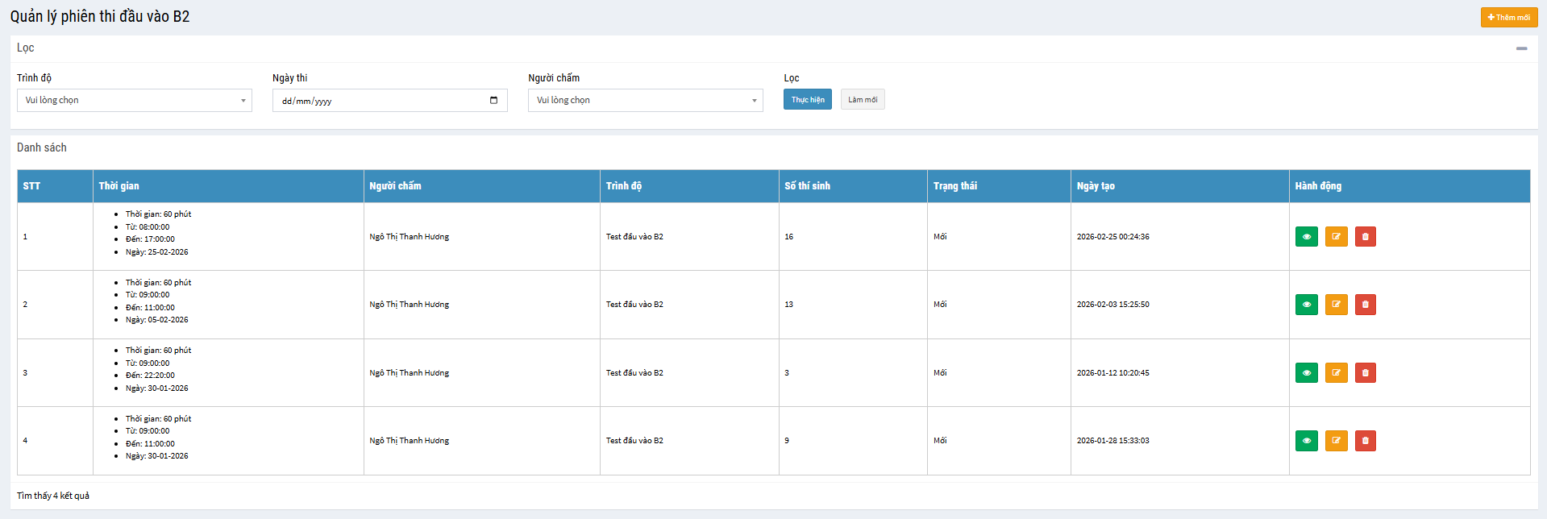Edit exam session in row 2
The width and height of the screenshot is (1547, 519).
(x=1336, y=305)
